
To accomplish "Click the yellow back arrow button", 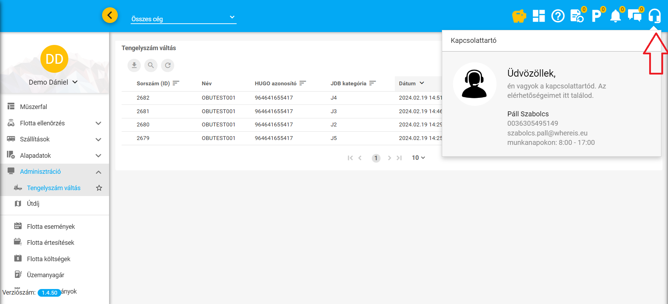I will [x=110, y=15].
